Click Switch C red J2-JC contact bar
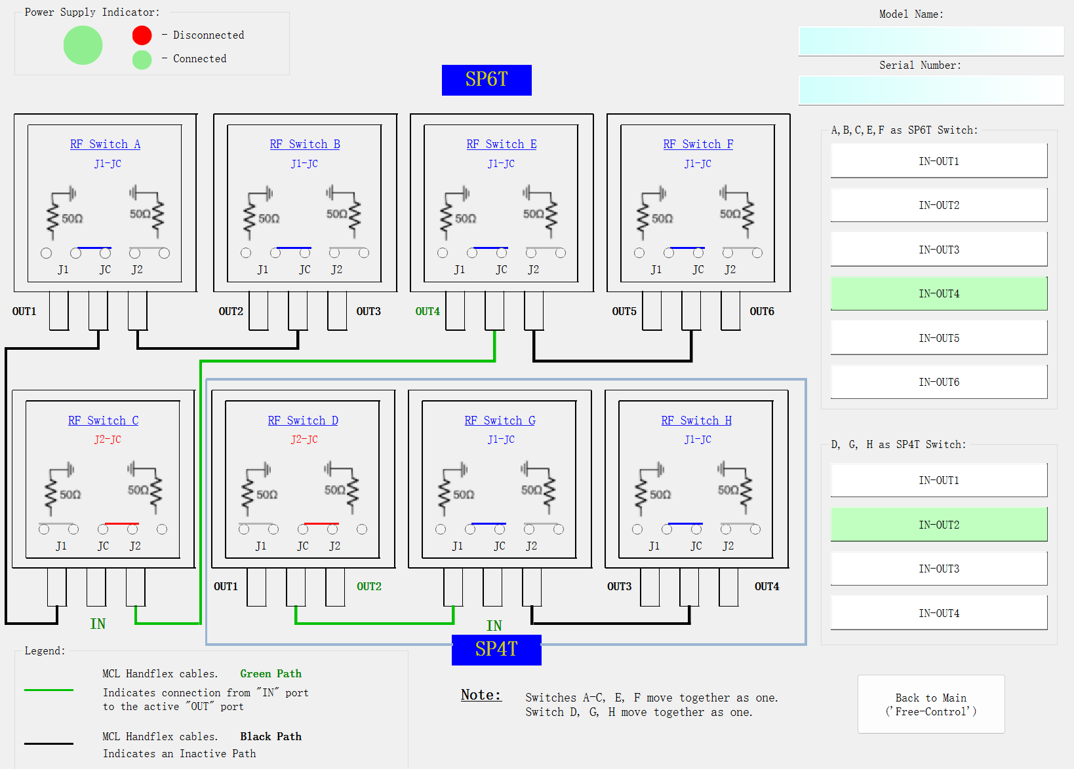The height and width of the screenshot is (769, 1074). point(121,524)
